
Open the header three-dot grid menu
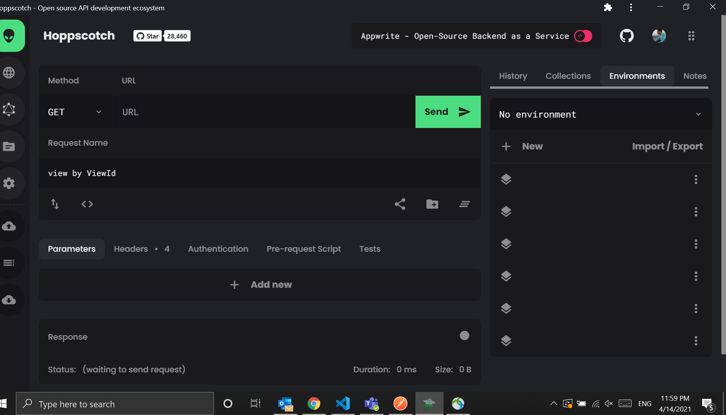(x=691, y=36)
